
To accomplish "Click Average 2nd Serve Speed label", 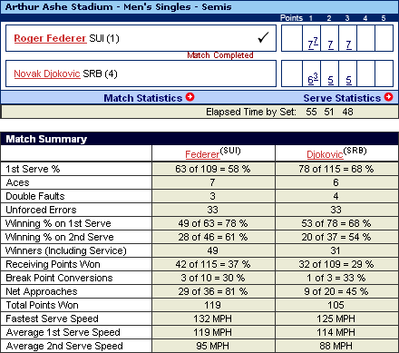I will tap(64, 346).
